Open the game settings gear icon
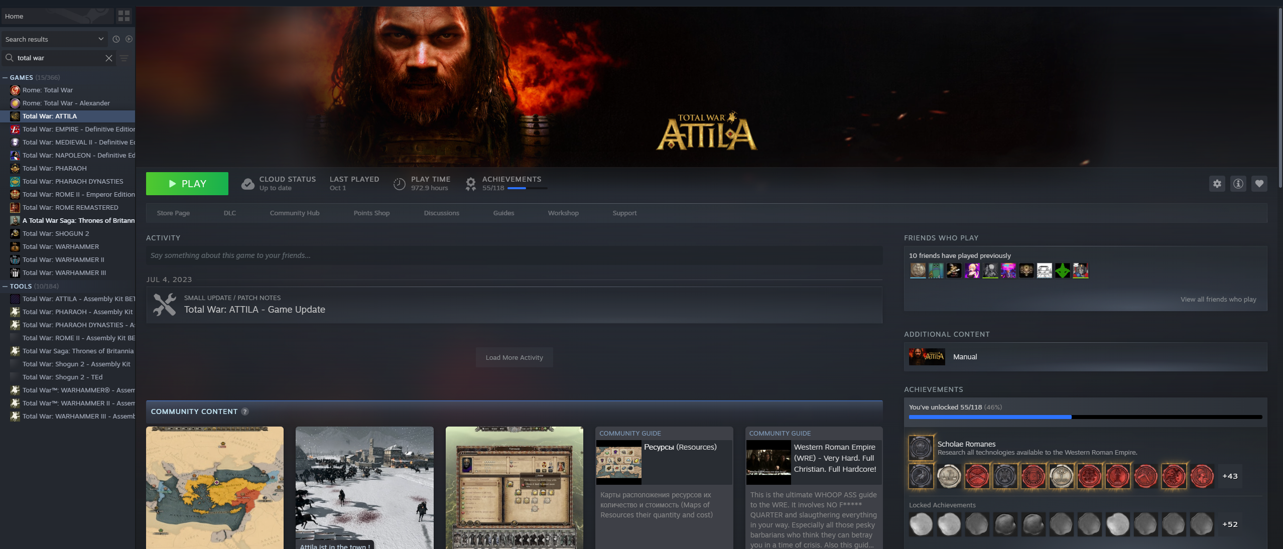Image resolution: width=1283 pixels, height=549 pixels. click(1217, 184)
